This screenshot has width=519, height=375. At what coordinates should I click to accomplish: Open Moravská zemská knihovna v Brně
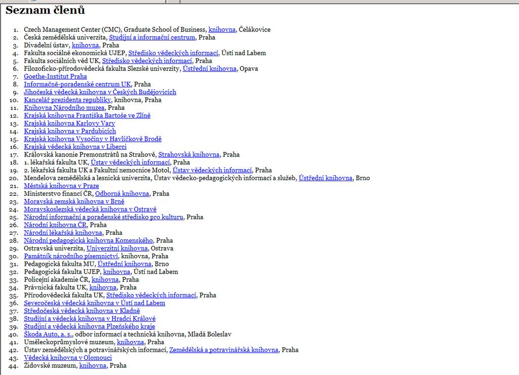click(74, 201)
